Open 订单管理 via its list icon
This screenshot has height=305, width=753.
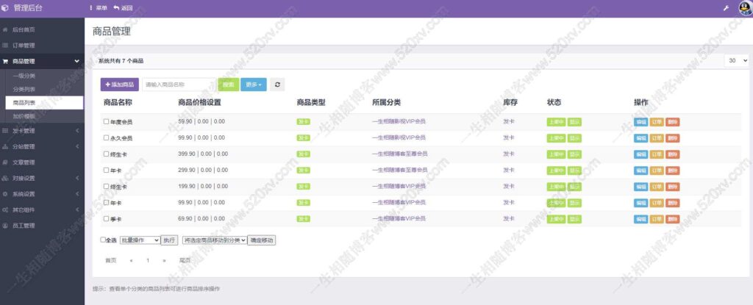point(5,46)
